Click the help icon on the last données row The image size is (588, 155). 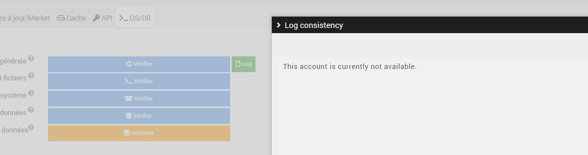click(x=31, y=127)
